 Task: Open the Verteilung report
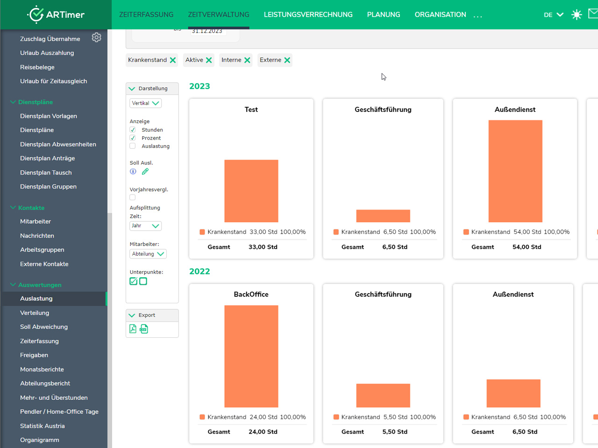click(x=35, y=313)
